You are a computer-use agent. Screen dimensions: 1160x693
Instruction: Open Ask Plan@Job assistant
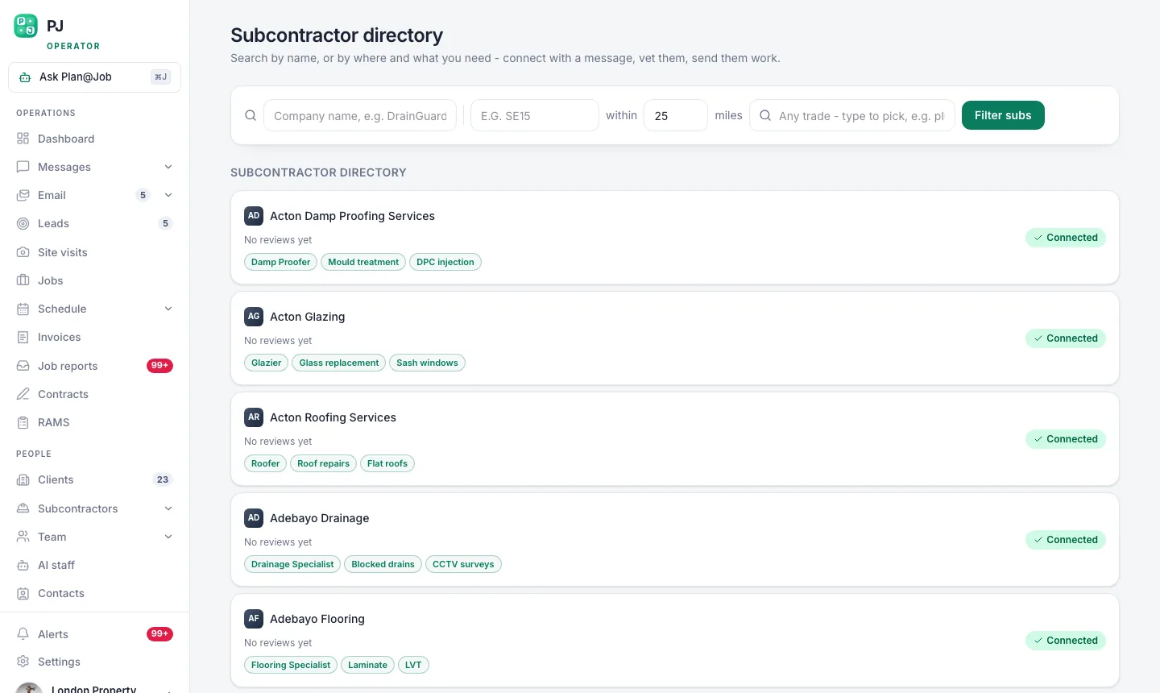pos(94,77)
